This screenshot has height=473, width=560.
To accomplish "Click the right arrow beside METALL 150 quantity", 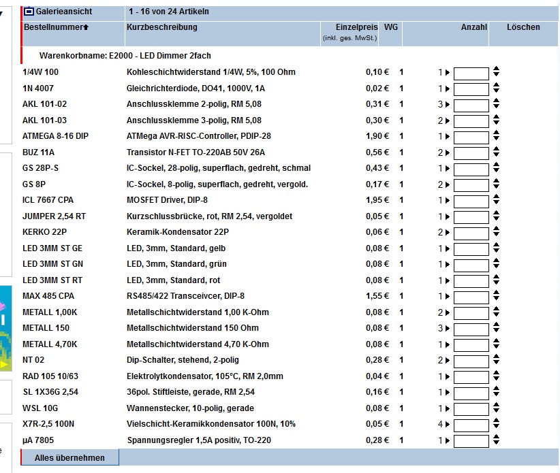I will click(x=448, y=329).
